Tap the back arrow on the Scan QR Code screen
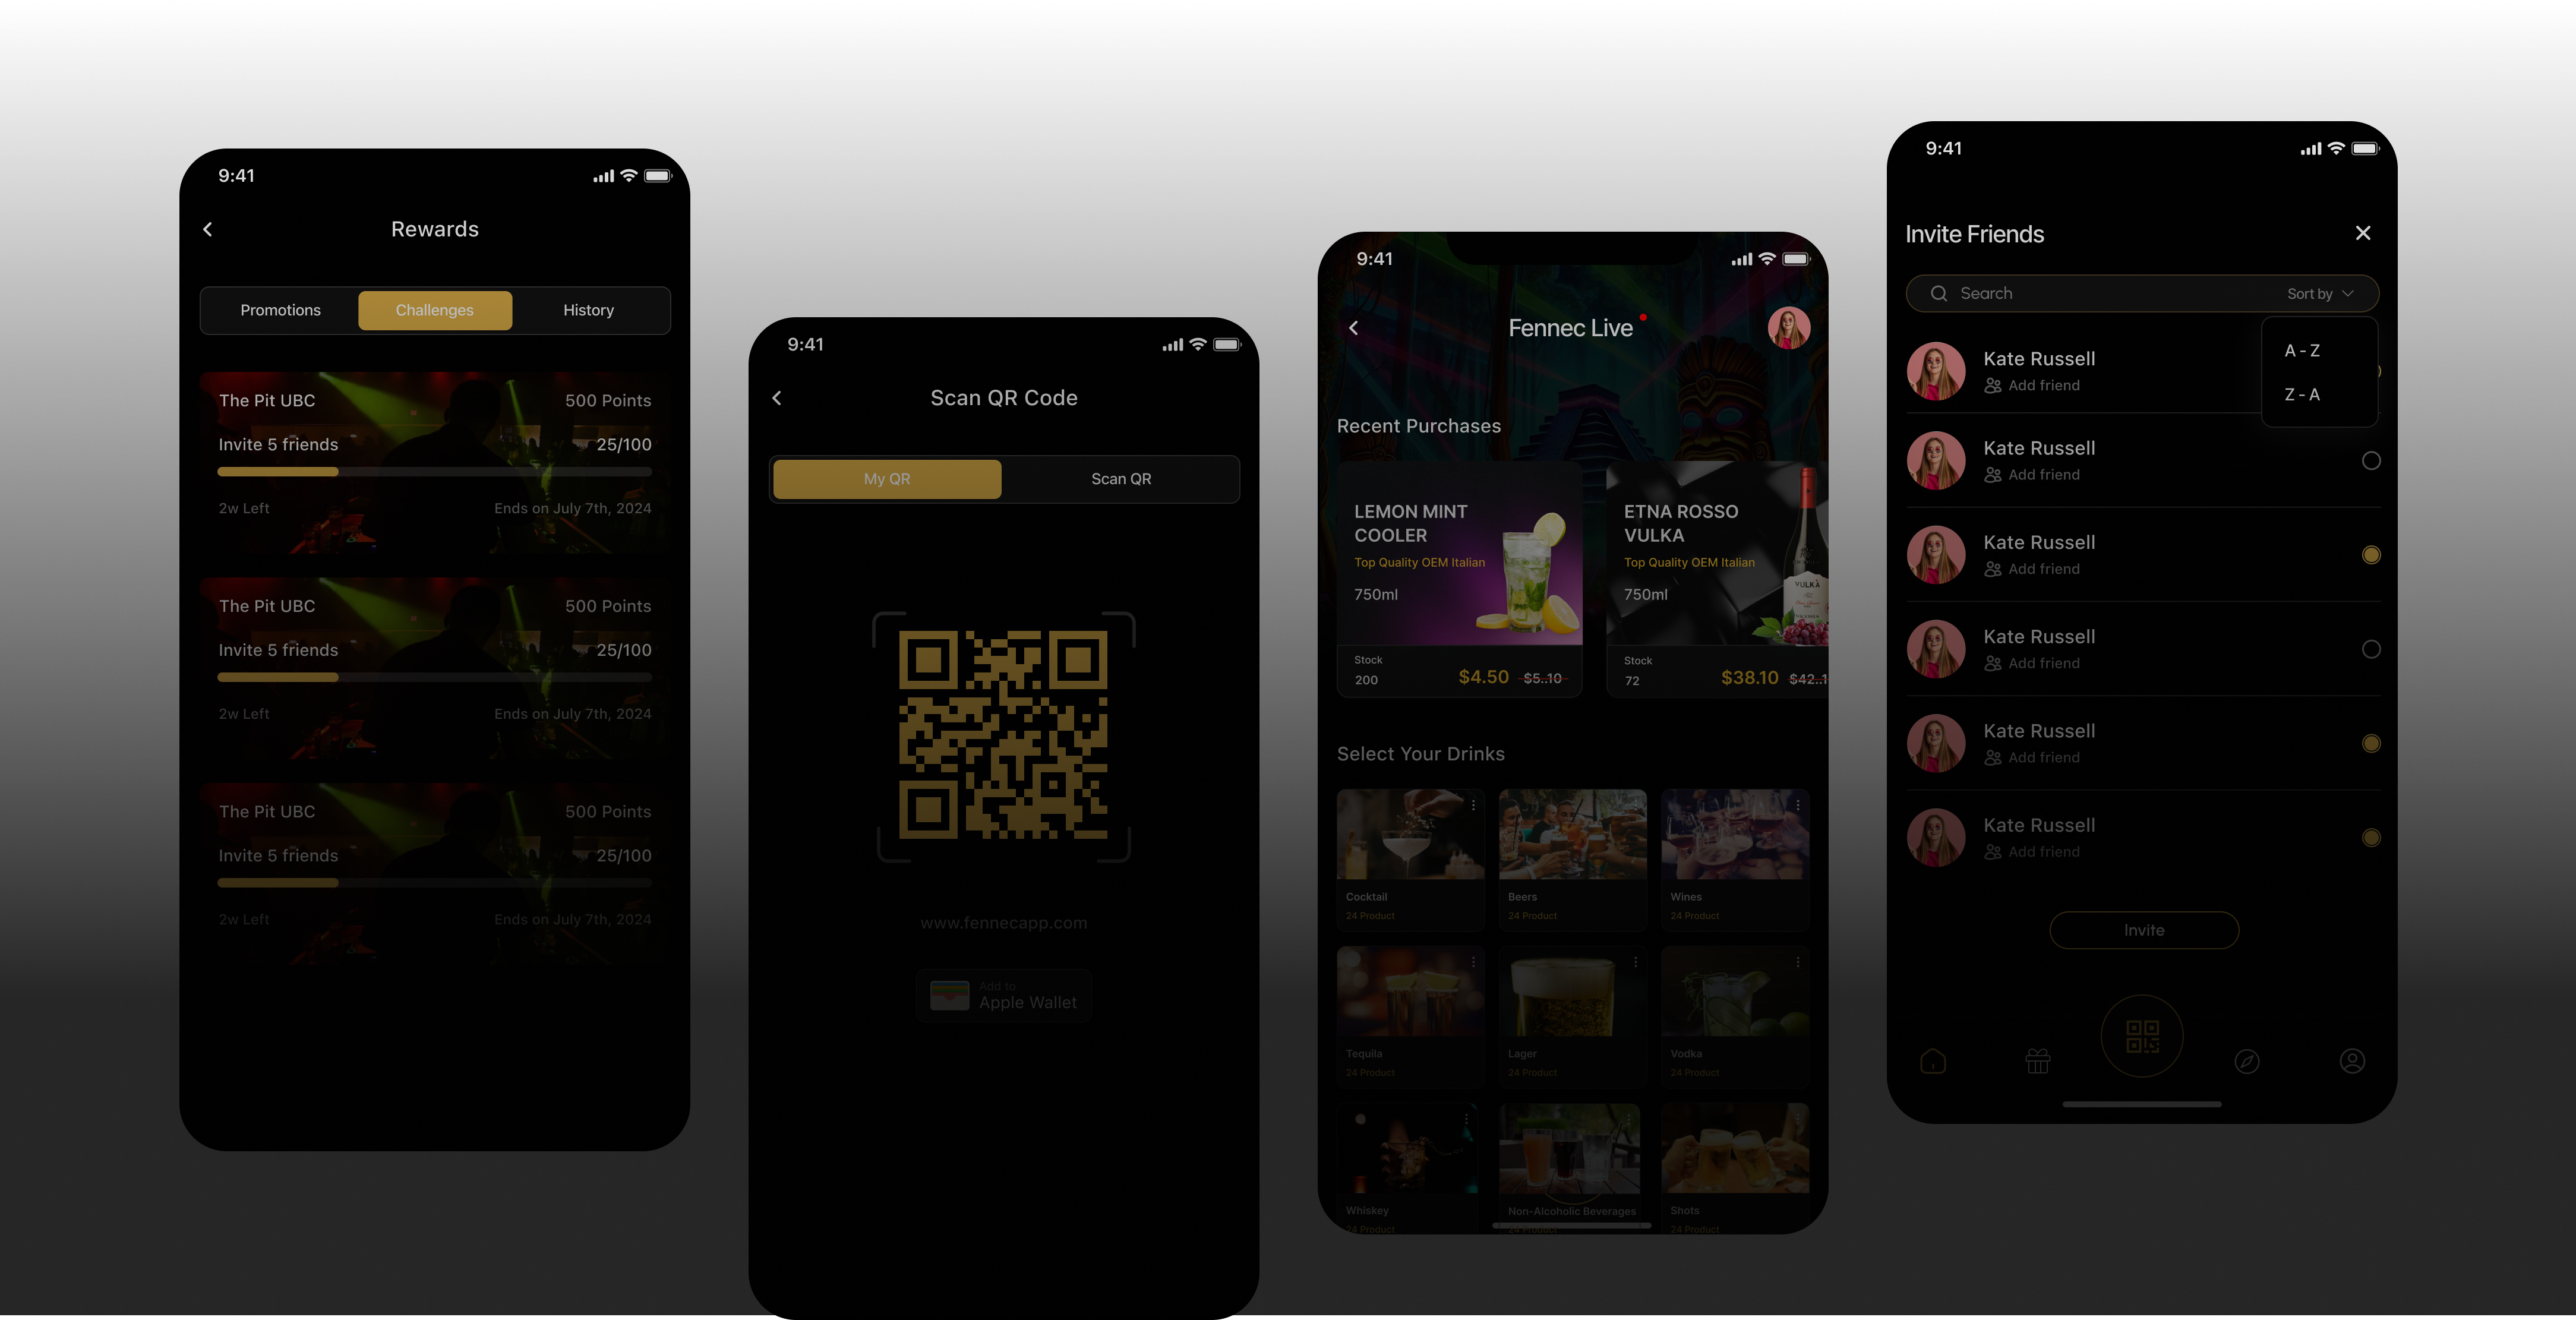 (777, 398)
